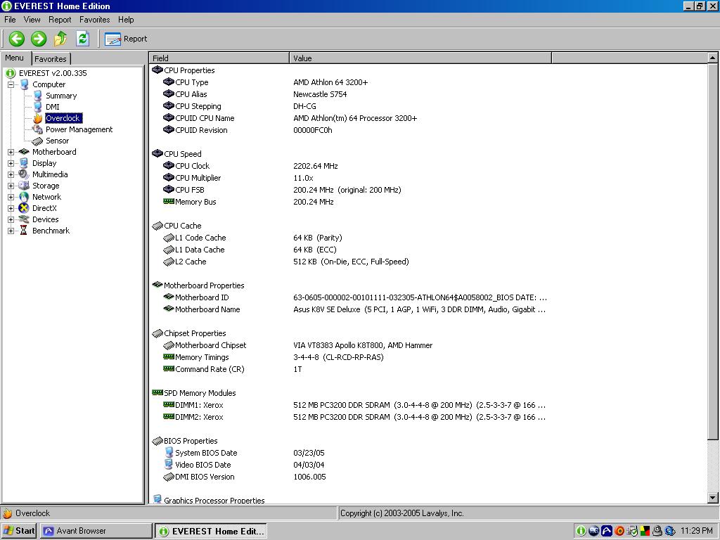Viewport: 720px width, 540px height.
Task: Click the Value column header
Action: pos(420,58)
